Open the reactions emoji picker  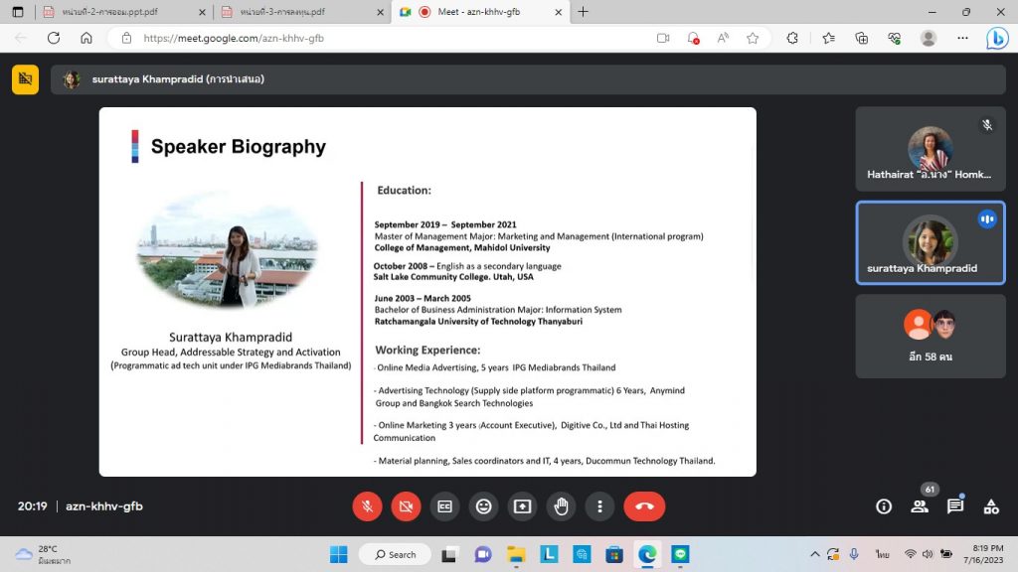[483, 506]
